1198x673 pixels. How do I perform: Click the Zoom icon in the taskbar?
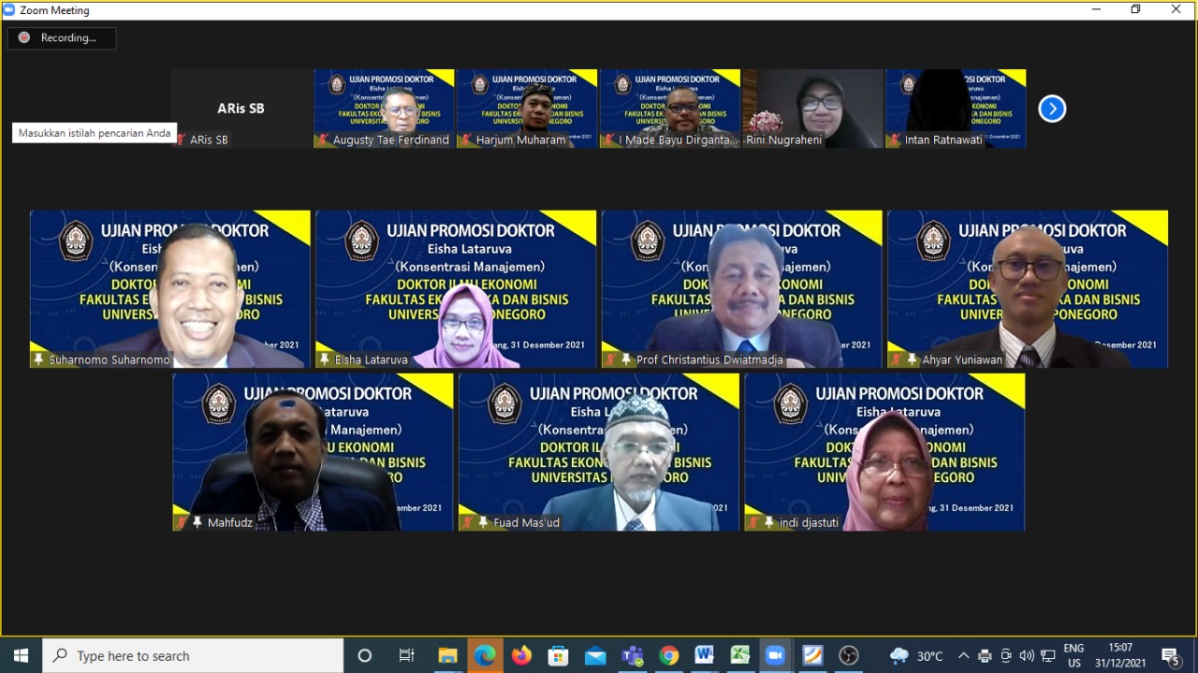[x=775, y=655]
